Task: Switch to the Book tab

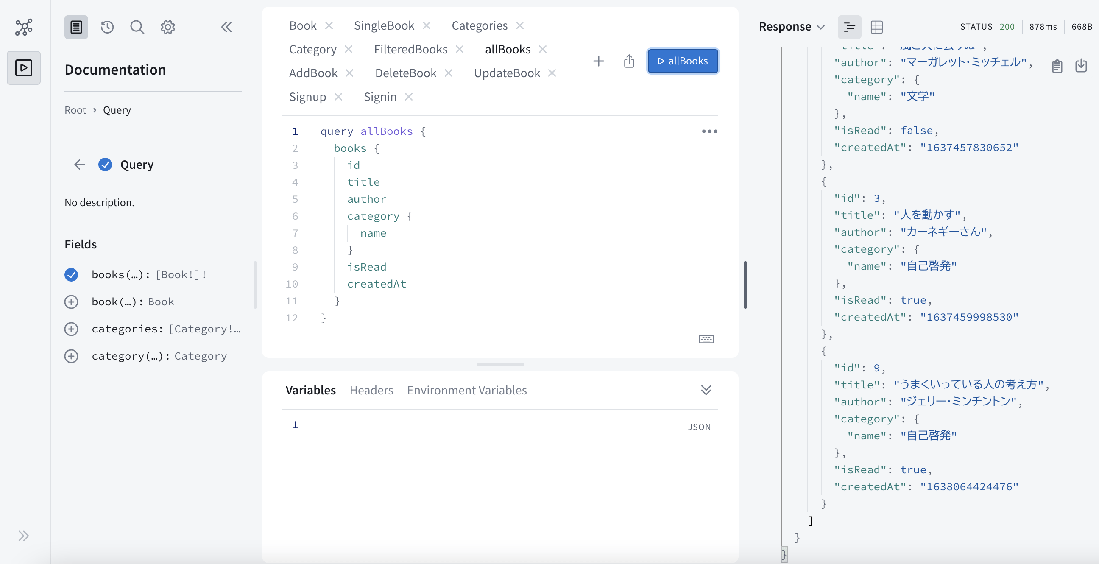Action: click(x=302, y=25)
